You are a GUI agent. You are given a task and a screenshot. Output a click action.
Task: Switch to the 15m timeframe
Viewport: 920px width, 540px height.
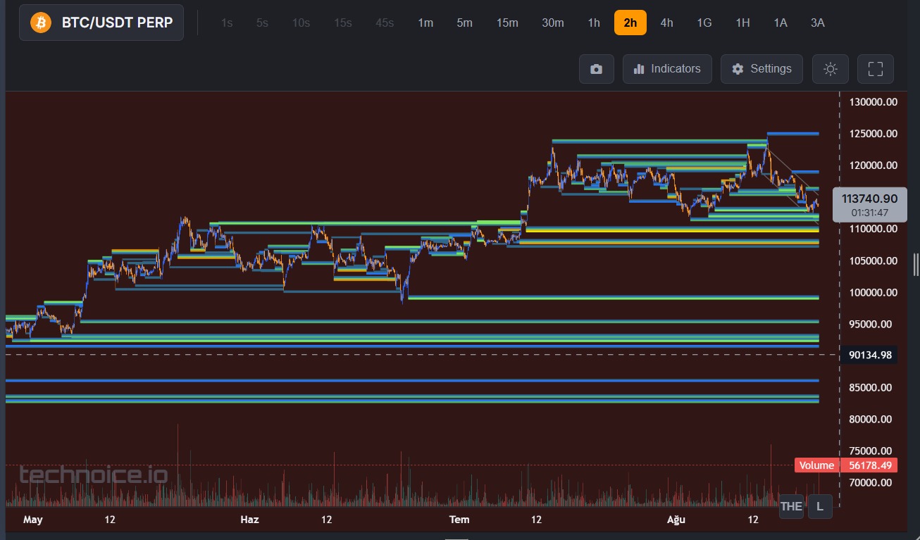pos(507,23)
